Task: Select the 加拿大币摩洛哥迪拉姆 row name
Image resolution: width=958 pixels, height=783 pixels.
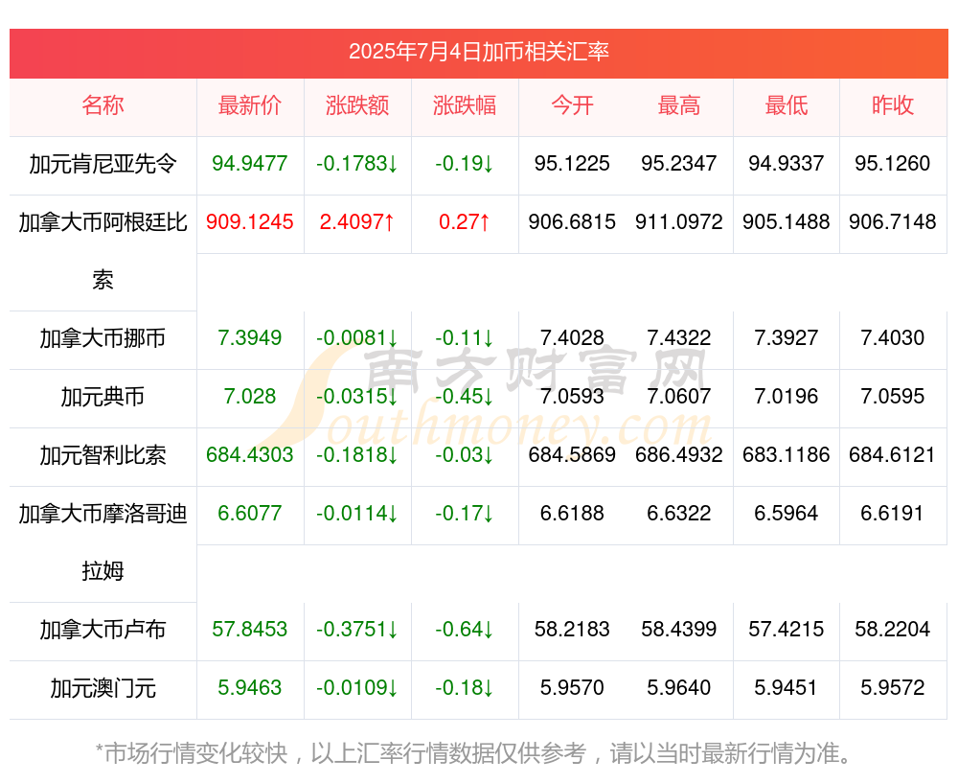Action: point(103,542)
